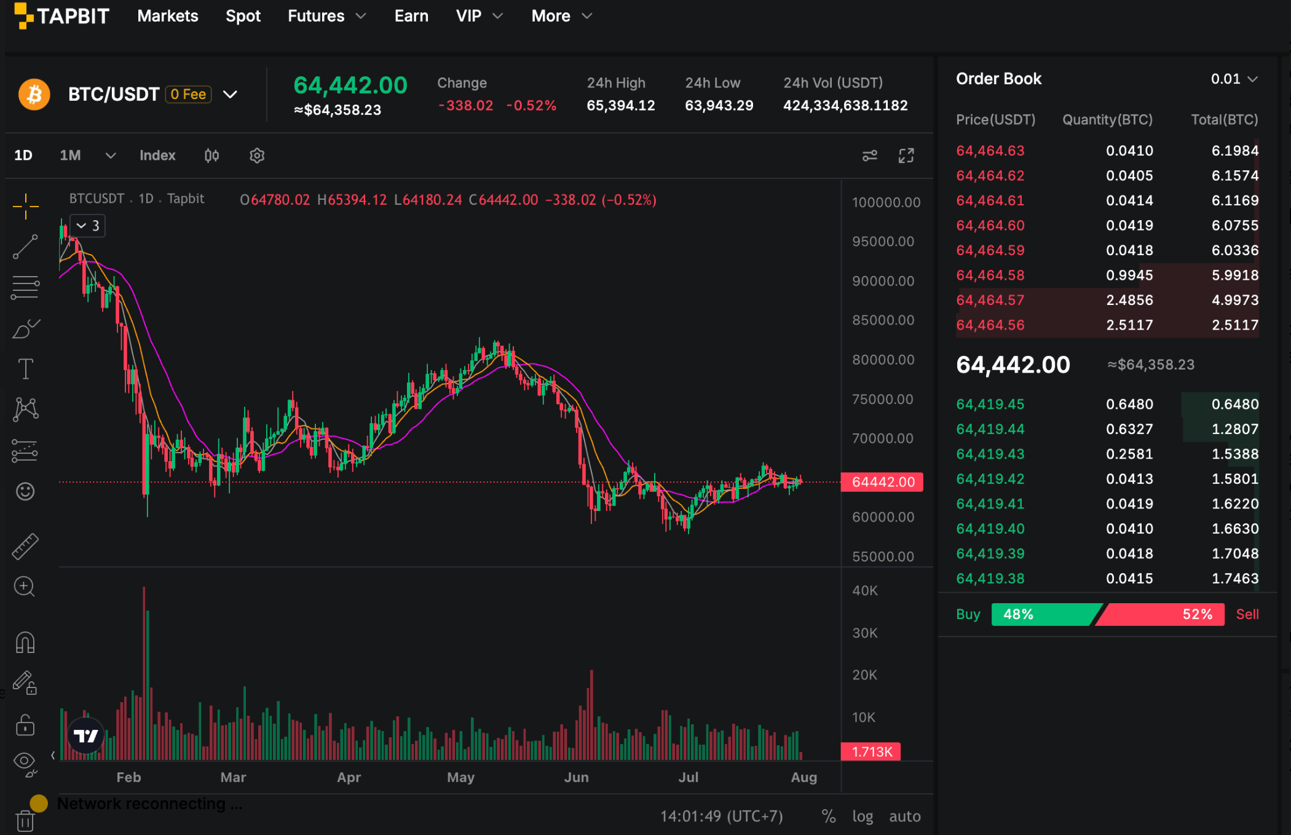The image size is (1291, 835).
Task: Open the forecast and measurement tools
Action: pyautogui.click(x=25, y=451)
